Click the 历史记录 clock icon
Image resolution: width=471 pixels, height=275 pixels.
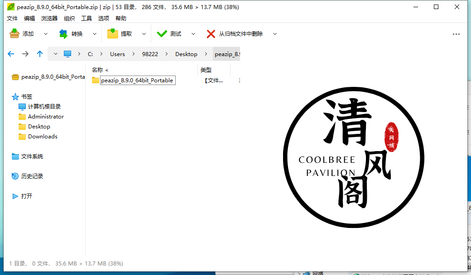click(15, 176)
